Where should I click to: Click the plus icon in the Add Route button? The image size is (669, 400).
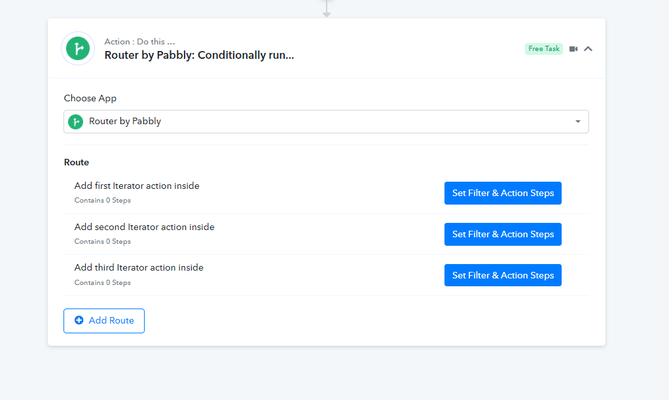point(79,320)
